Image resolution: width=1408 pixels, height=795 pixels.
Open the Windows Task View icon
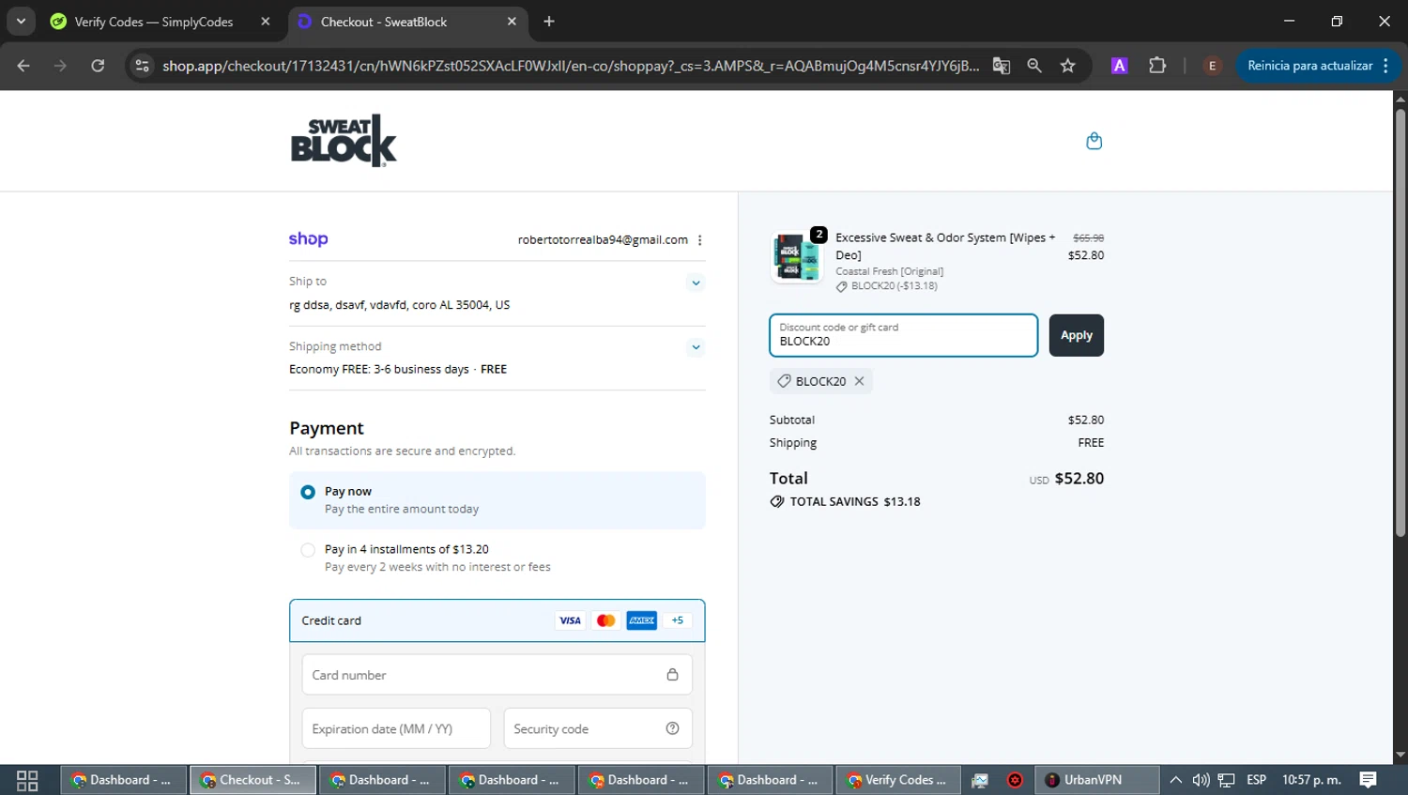pos(27,780)
